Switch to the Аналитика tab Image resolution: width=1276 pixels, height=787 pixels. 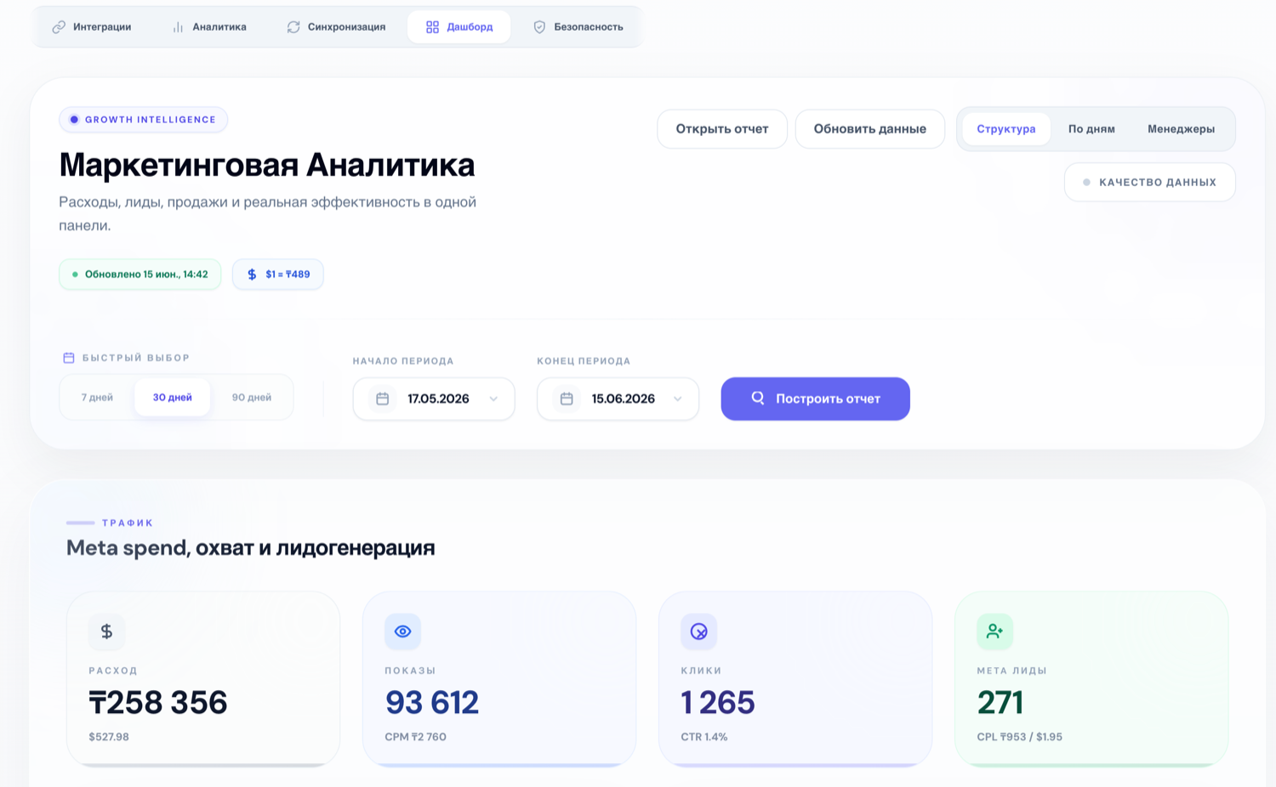(x=208, y=27)
